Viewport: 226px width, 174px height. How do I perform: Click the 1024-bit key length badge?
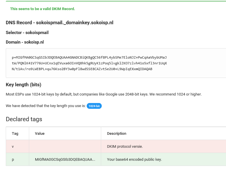click(x=94, y=106)
